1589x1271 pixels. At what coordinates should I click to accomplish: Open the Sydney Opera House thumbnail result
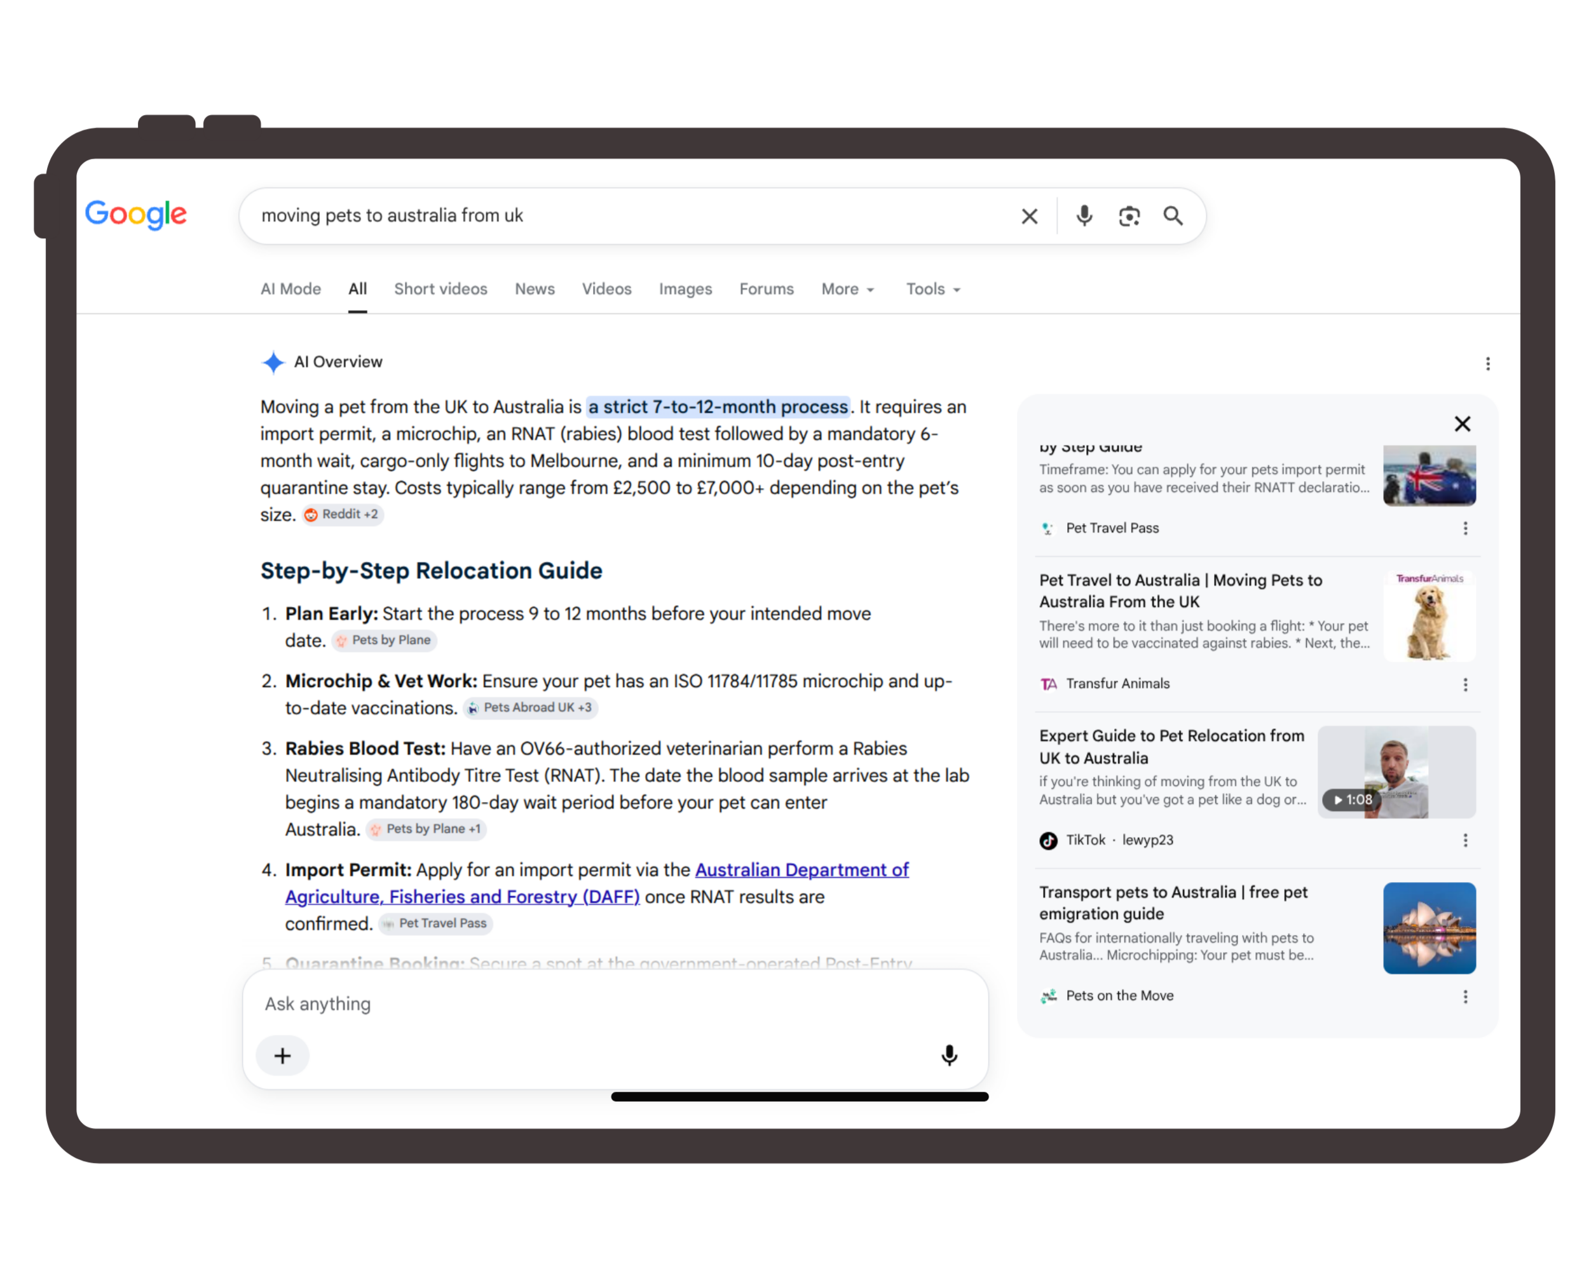tap(1429, 928)
